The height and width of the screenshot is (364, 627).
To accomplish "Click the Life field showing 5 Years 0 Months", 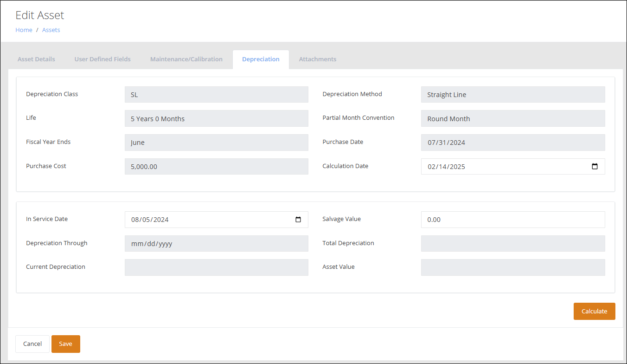I will coord(217,118).
